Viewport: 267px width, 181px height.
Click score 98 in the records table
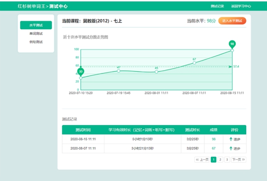(214, 139)
